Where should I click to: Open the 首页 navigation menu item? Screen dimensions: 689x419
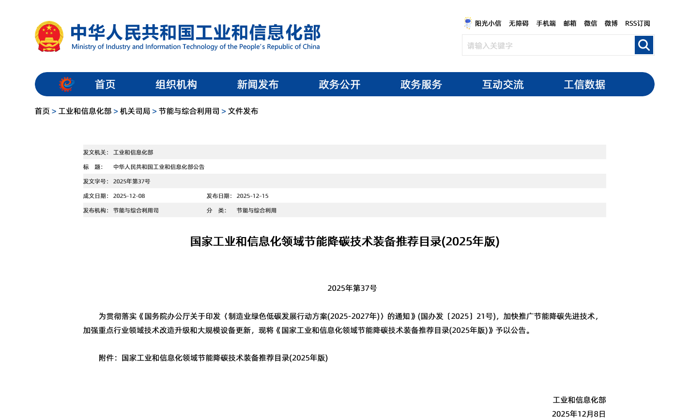105,84
